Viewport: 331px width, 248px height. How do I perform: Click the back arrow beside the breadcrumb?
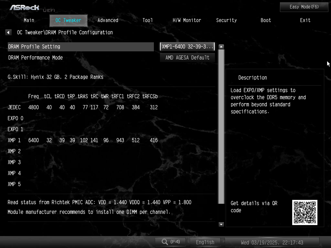[8, 33]
